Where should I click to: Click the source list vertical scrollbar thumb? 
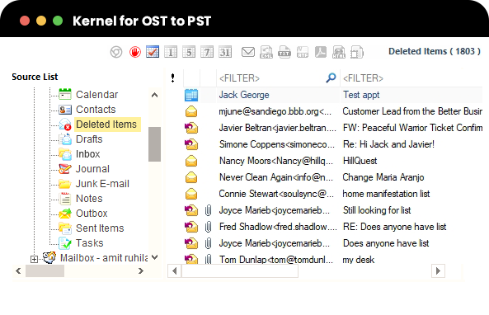click(154, 144)
